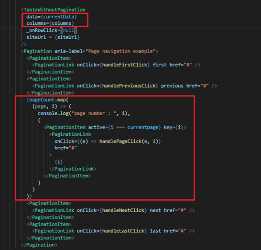
Task: Click closing PaginationLink tag inside map
Action: (x=73, y=169)
